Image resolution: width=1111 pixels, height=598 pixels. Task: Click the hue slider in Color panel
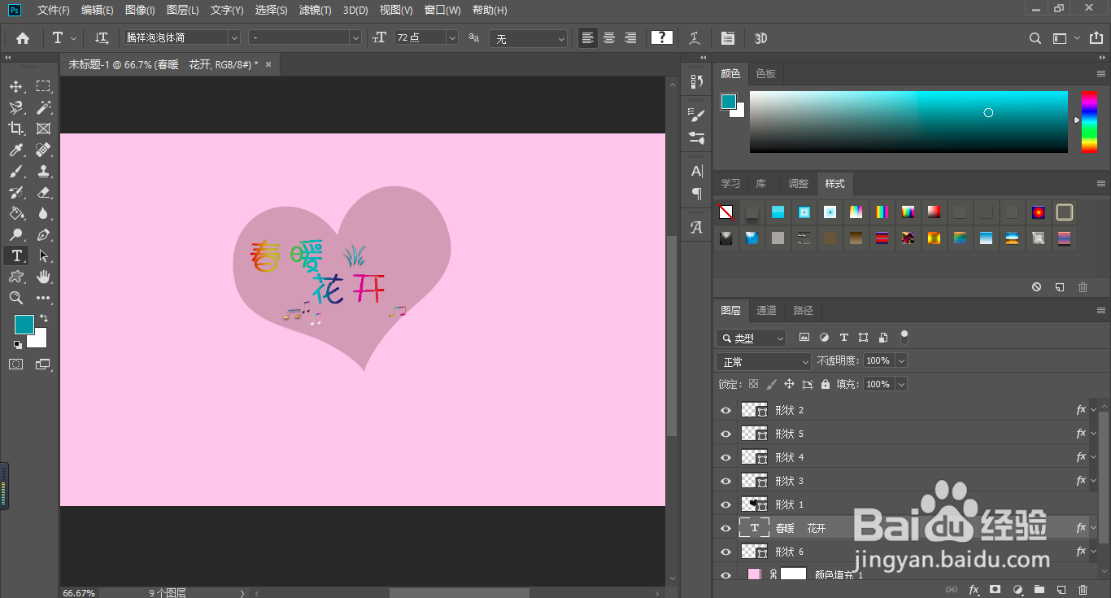[x=1089, y=121]
